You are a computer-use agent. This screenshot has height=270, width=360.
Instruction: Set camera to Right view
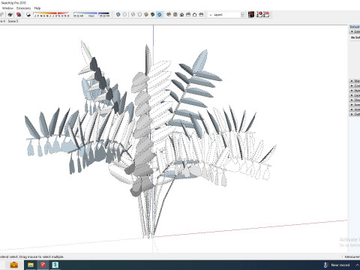coord(188,14)
